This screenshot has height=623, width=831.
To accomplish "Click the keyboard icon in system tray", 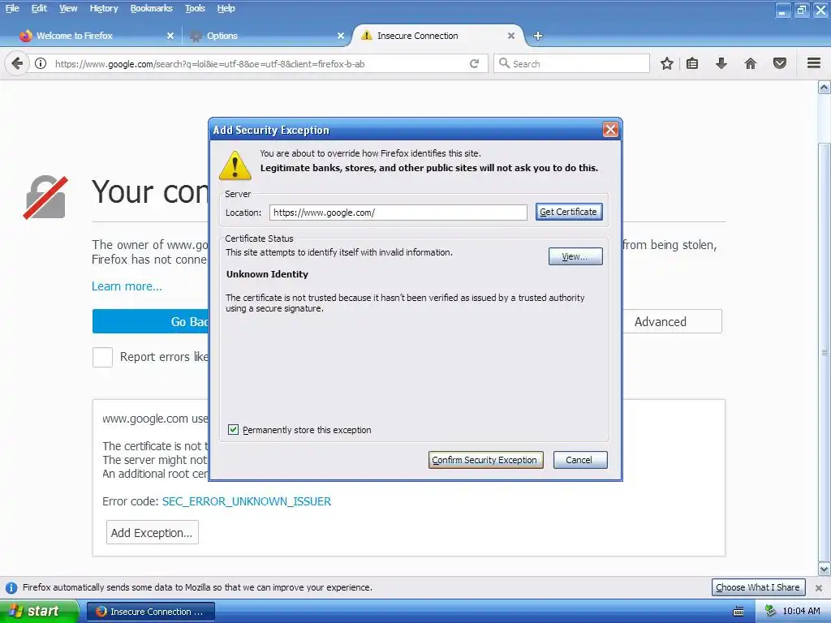I will coord(738,612).
